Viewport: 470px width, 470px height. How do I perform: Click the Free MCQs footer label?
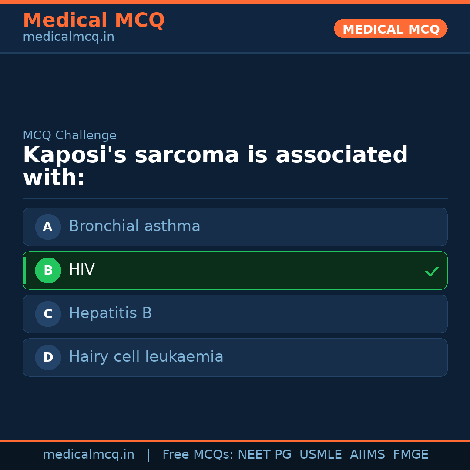point(198,455)
